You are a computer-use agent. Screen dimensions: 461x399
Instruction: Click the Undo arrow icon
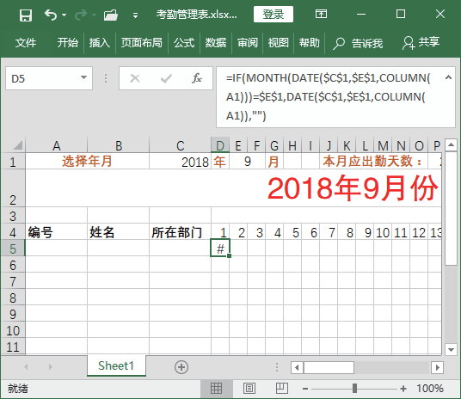(50, 15)
